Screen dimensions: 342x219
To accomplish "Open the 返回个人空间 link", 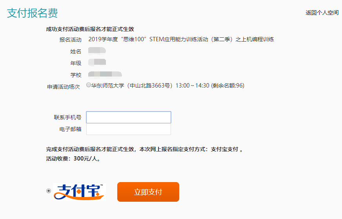I will (322, 13).
